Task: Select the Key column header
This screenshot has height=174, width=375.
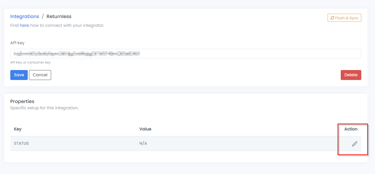Action: click(18, 129)
